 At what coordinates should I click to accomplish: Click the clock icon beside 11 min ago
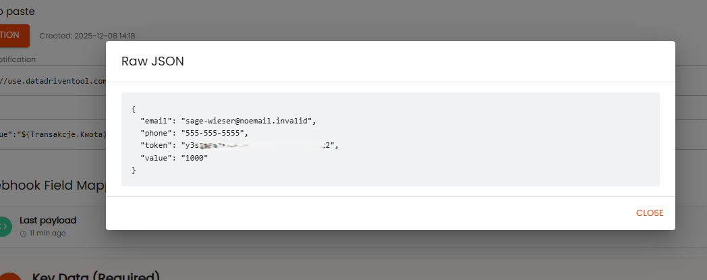point(24,233)
